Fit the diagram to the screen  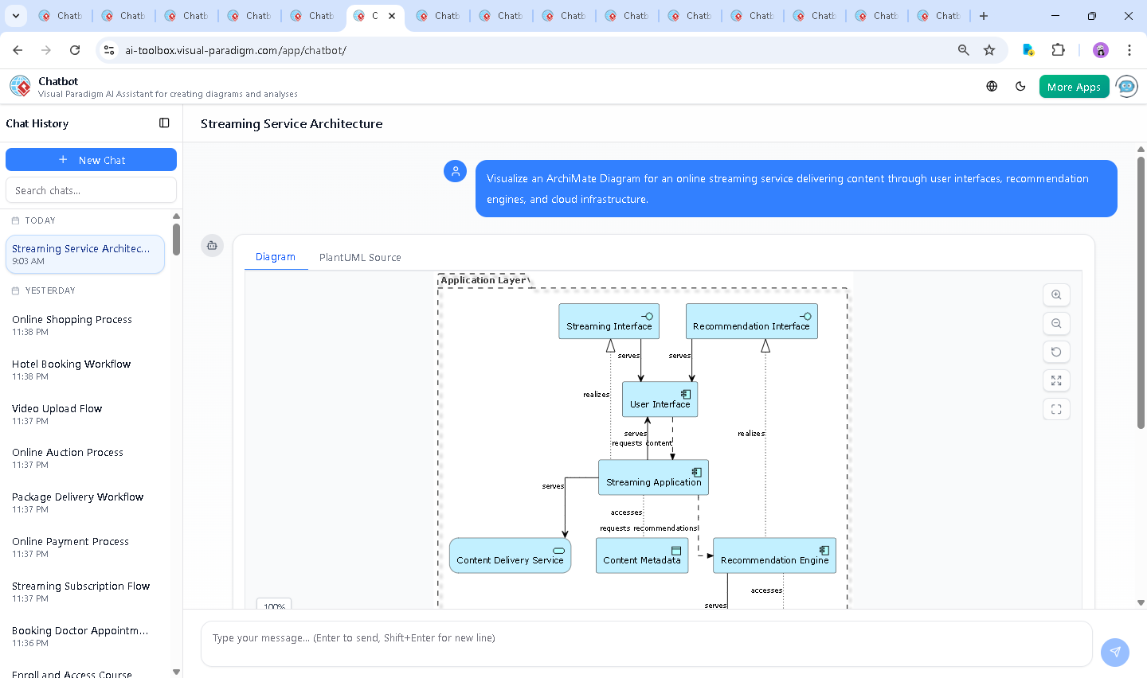pos(1056,380)
